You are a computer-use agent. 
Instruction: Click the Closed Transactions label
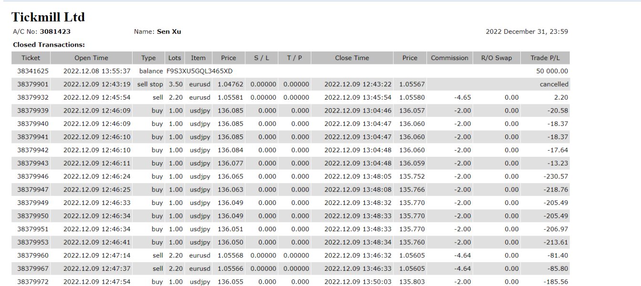tap(49, 45)
